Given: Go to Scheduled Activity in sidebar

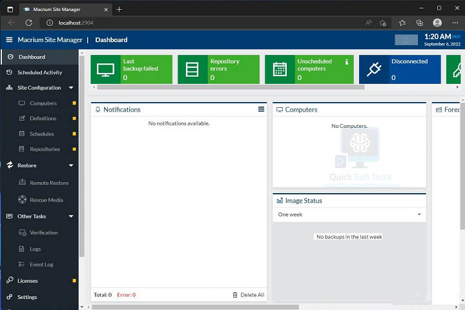Looking at the screenshot, I should click(40, 72).
